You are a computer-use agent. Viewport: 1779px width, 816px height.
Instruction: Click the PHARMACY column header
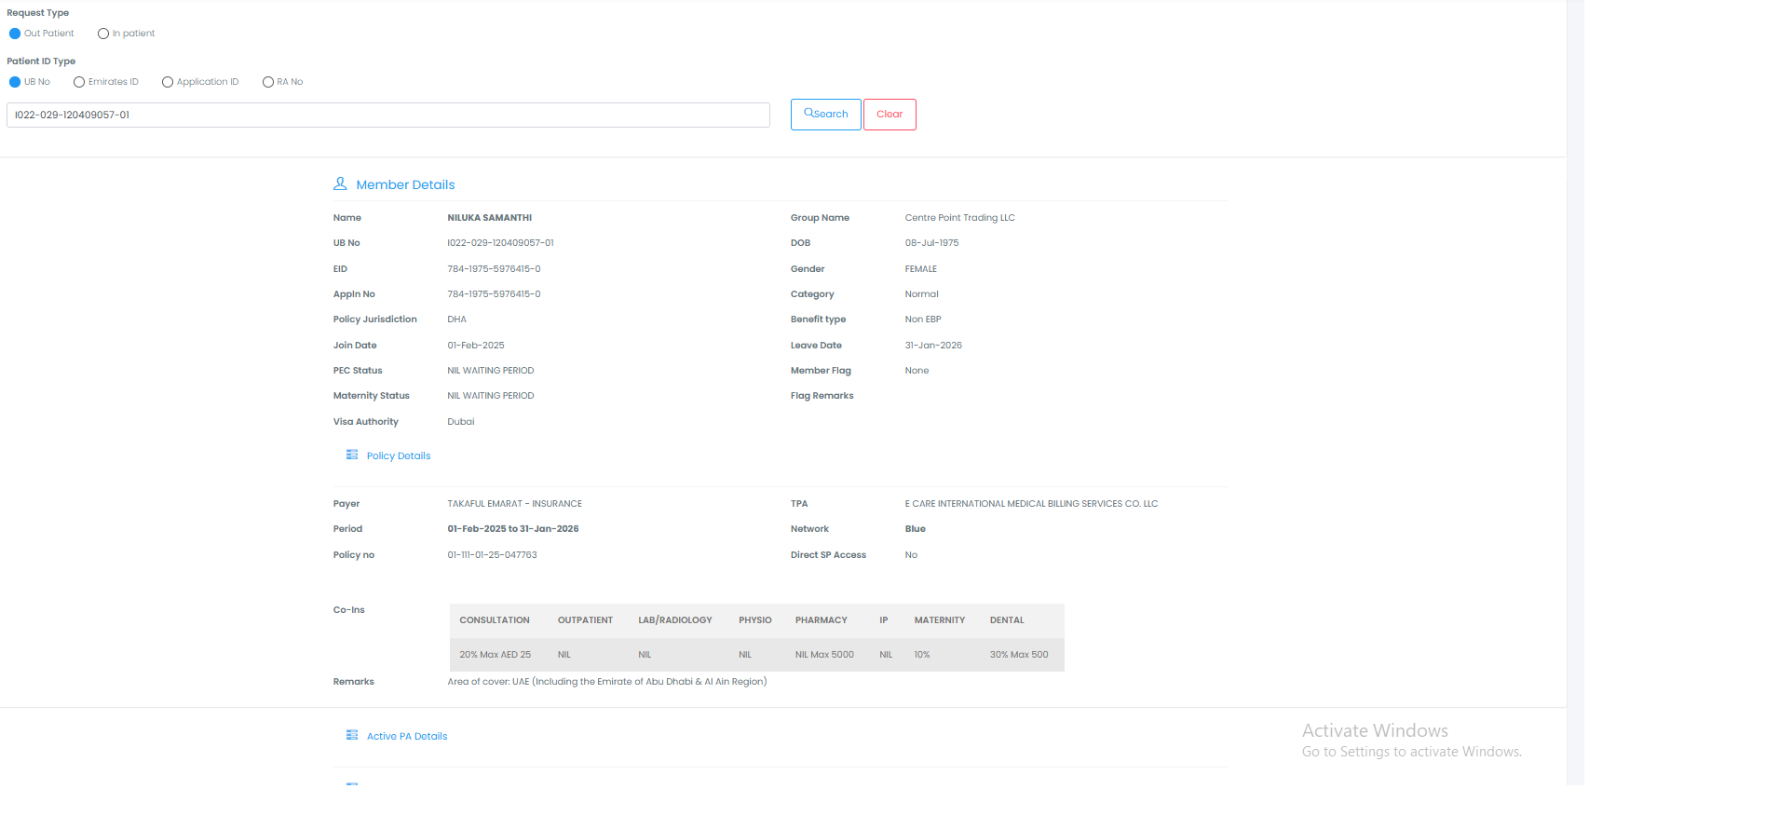[x=821, y=620]
